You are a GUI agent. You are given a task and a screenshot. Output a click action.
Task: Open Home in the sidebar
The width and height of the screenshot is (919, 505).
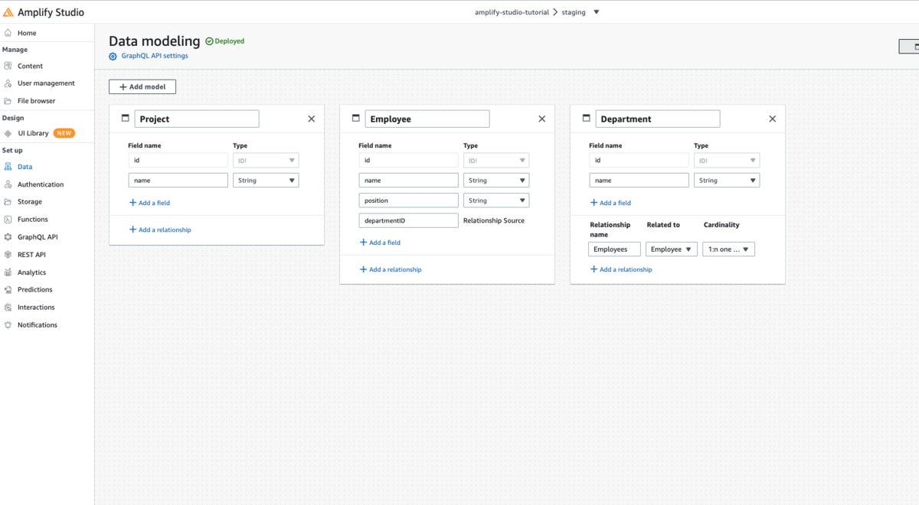pos(27,33)
